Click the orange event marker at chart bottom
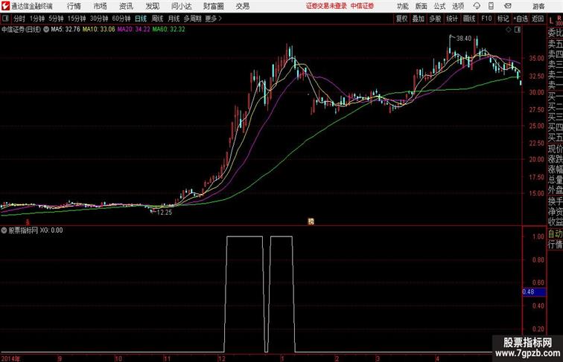Image resolution: width=563 pixels, height=362 pixels. [x=311, y=222]
